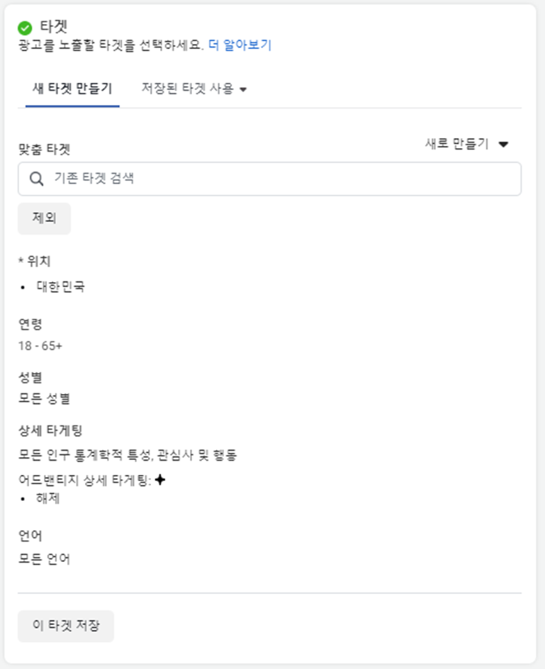Click the Advantage targeting sparkle icon
The image size is (545, 669).
(x=160, y=480)
